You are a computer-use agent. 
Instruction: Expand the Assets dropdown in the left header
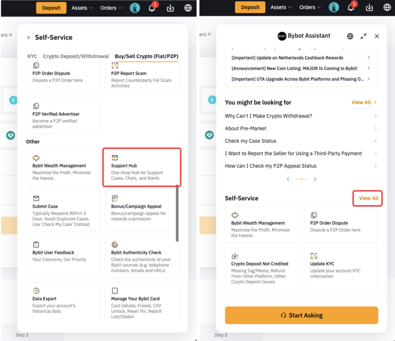82,8
